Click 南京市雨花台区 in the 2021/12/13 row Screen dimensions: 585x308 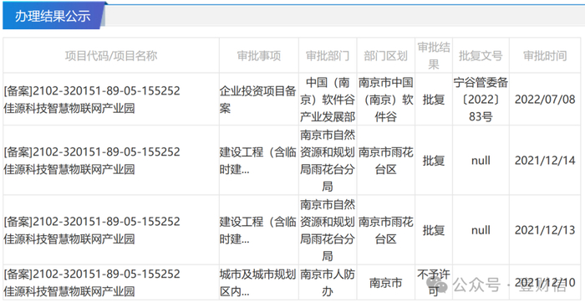tap(386, 230)
